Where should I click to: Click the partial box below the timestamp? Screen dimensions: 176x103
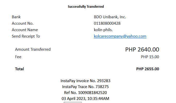point(73,102)
